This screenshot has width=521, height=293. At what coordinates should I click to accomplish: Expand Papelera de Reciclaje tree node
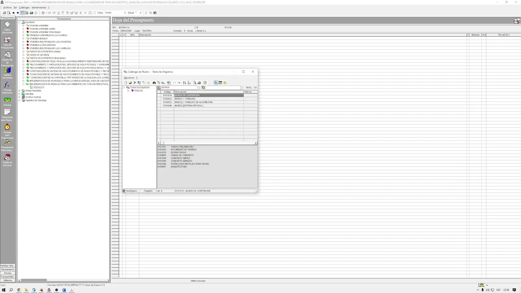tap(20, 101)
